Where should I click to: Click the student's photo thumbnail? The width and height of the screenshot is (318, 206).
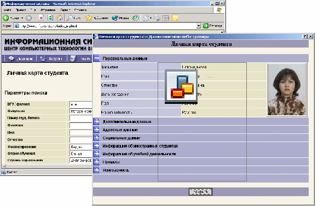pyautogui.click(x=287, y=90)
